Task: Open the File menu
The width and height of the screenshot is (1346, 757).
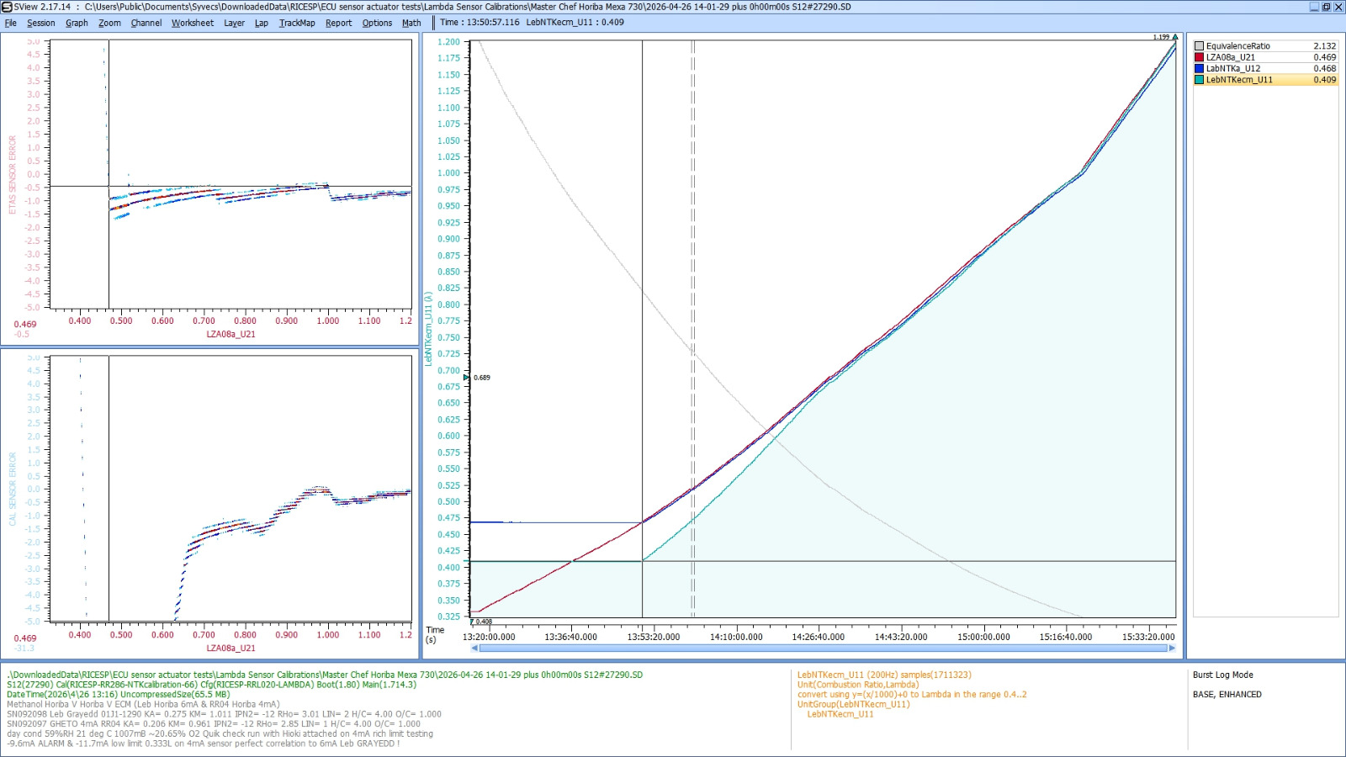Action: (11, 23)
